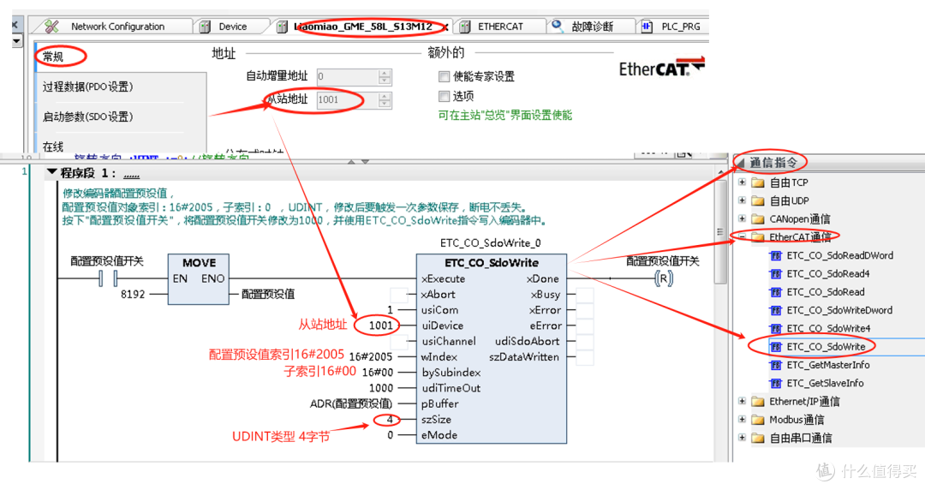Click the Device tab icon
Viewport: 925px width, 490px height.
tap(206, 27)
